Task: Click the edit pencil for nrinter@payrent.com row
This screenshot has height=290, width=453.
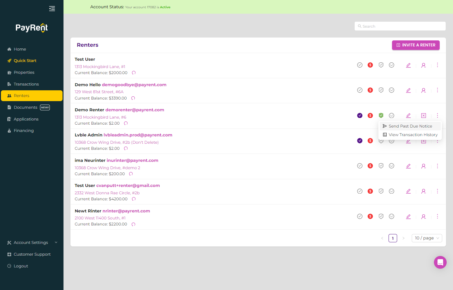Action: pos(408,217)
